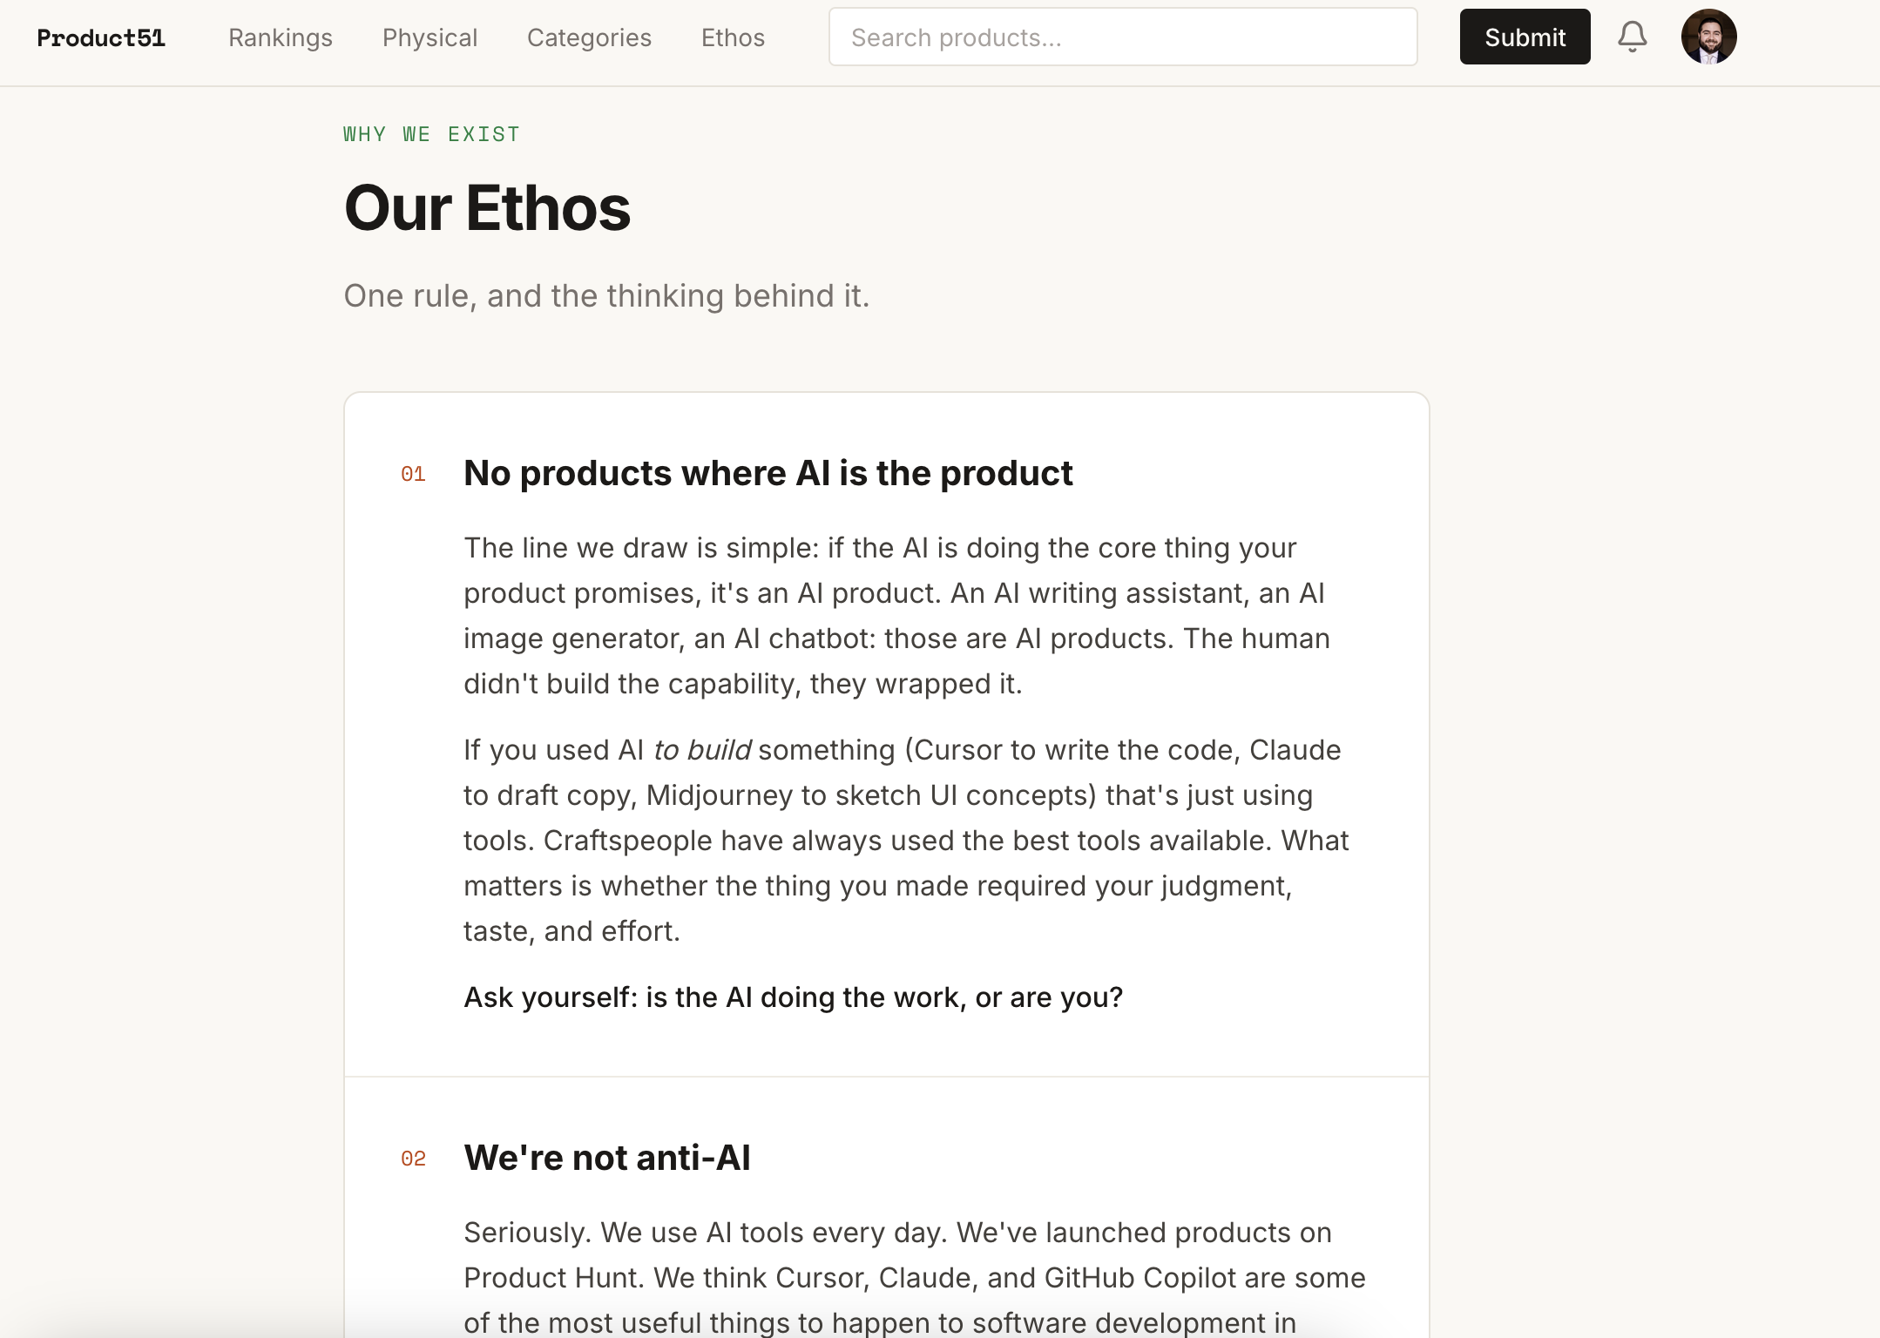Click the 'One rule' subtitle text
1880x1338 pixels.
click(606, 296)
